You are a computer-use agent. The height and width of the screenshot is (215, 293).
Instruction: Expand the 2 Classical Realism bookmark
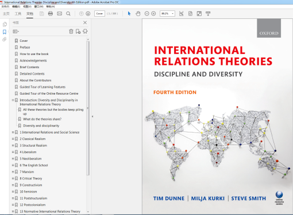coord(13,139)
